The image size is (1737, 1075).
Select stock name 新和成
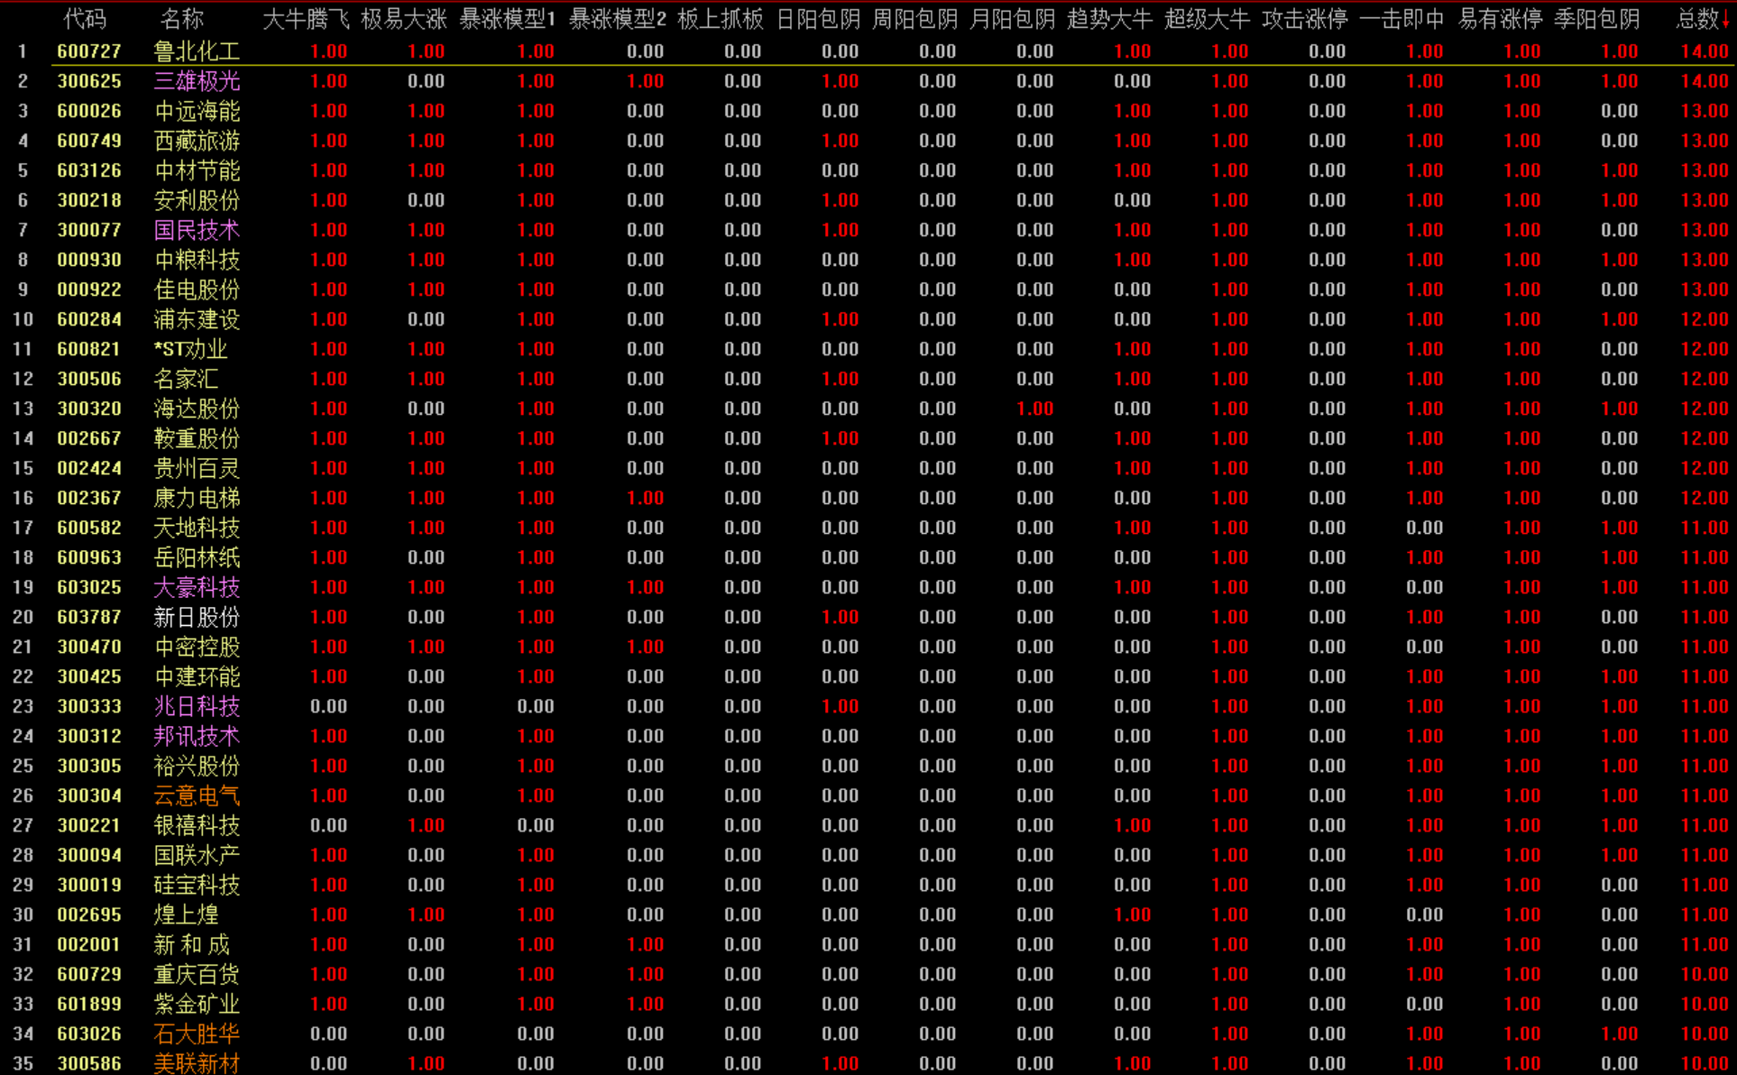pyautogui.click(x=192, y=944)
